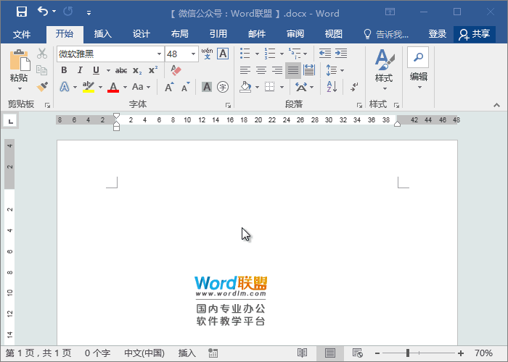Open the 样式 styles gallery

click(384, 69)
